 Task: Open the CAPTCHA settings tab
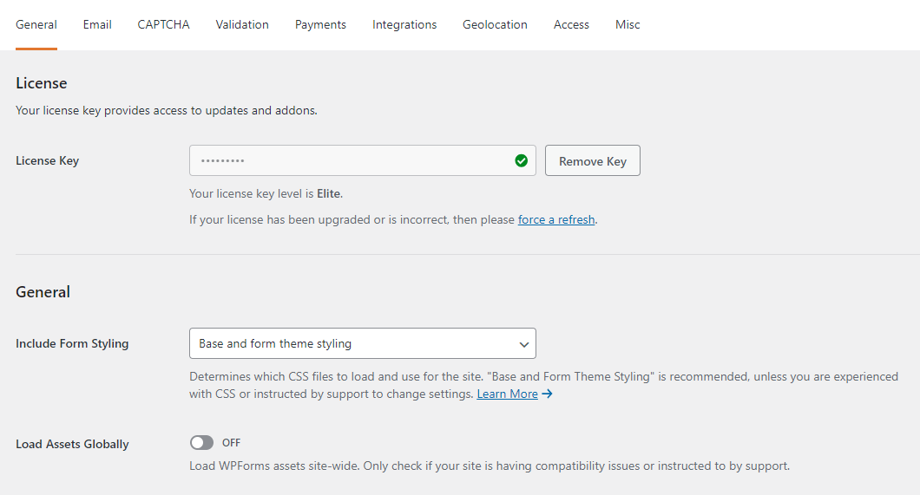pyautogui.click(x=163, y=24)
